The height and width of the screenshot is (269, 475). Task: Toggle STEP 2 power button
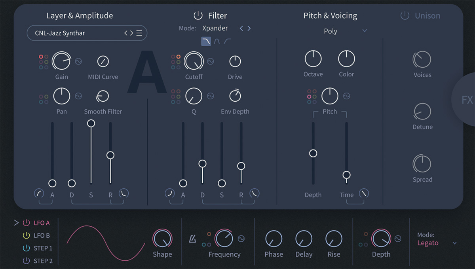tap(27, 261)
